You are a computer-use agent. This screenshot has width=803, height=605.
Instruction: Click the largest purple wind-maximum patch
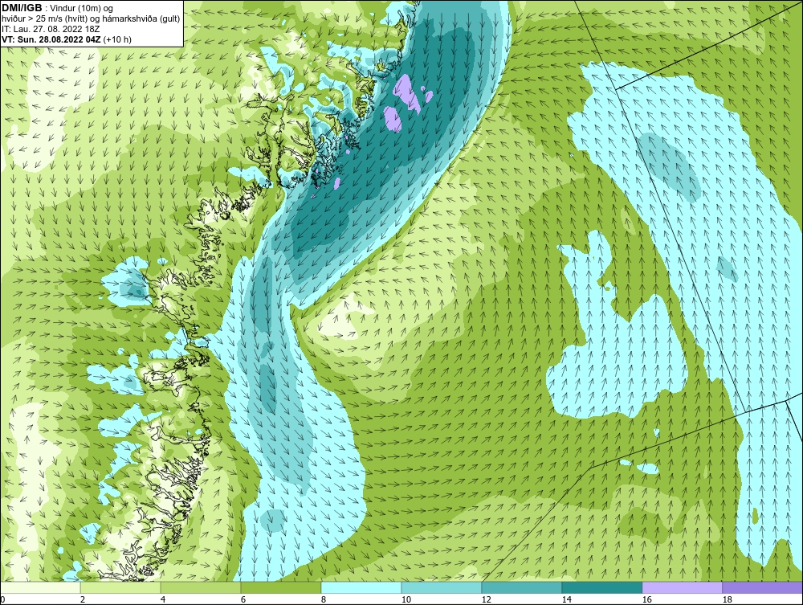click(x=408, y=93)
